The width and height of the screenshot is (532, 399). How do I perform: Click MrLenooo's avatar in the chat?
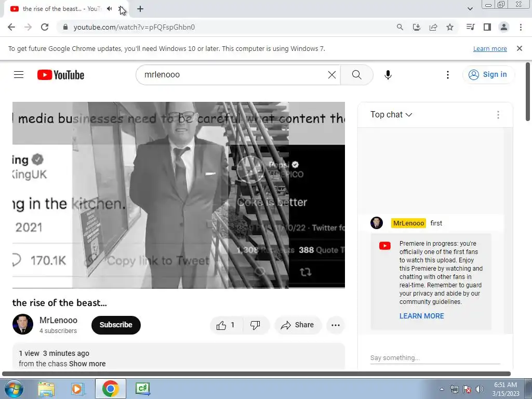click(377, 223)
